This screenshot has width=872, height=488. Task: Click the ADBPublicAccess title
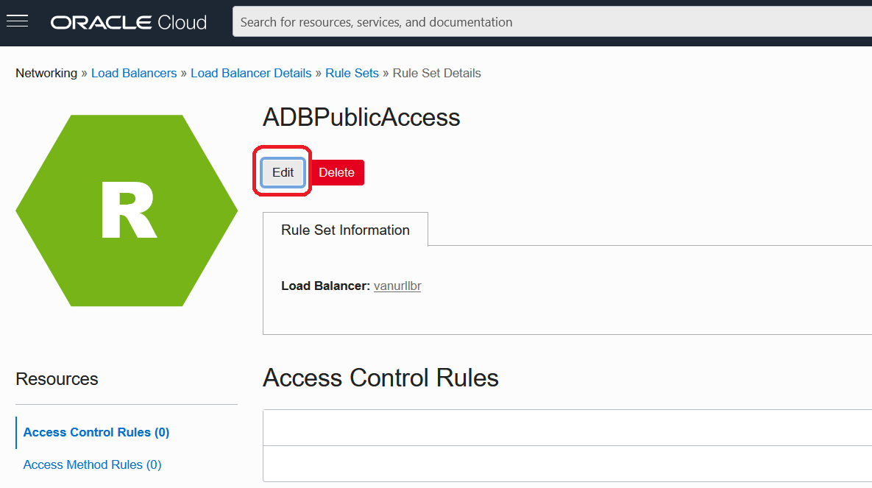(361, 118)
